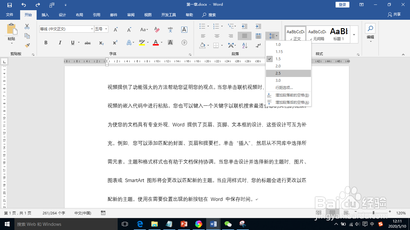Viewport: 410px width, 230px height.
Task: Apply yellow text highlight color
Action: pos(142,43)
